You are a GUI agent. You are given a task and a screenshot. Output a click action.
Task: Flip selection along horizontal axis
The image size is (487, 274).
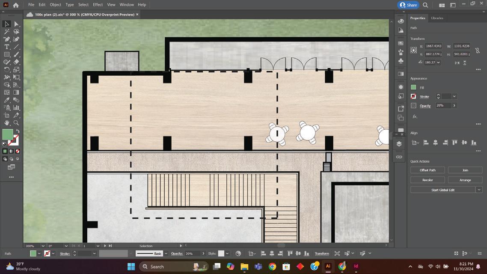pos(457,63)
